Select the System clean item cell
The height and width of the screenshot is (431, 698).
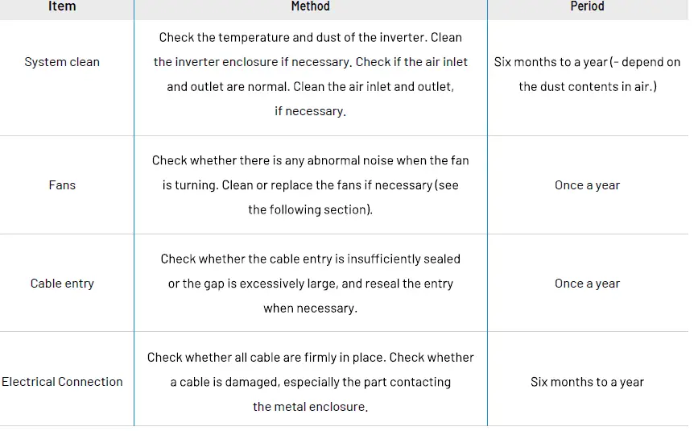(x=62, y=62)
